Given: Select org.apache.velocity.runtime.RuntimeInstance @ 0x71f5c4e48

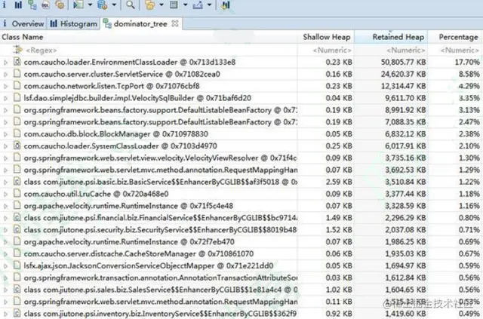Looking at the screenshot, I should point(128,206).
